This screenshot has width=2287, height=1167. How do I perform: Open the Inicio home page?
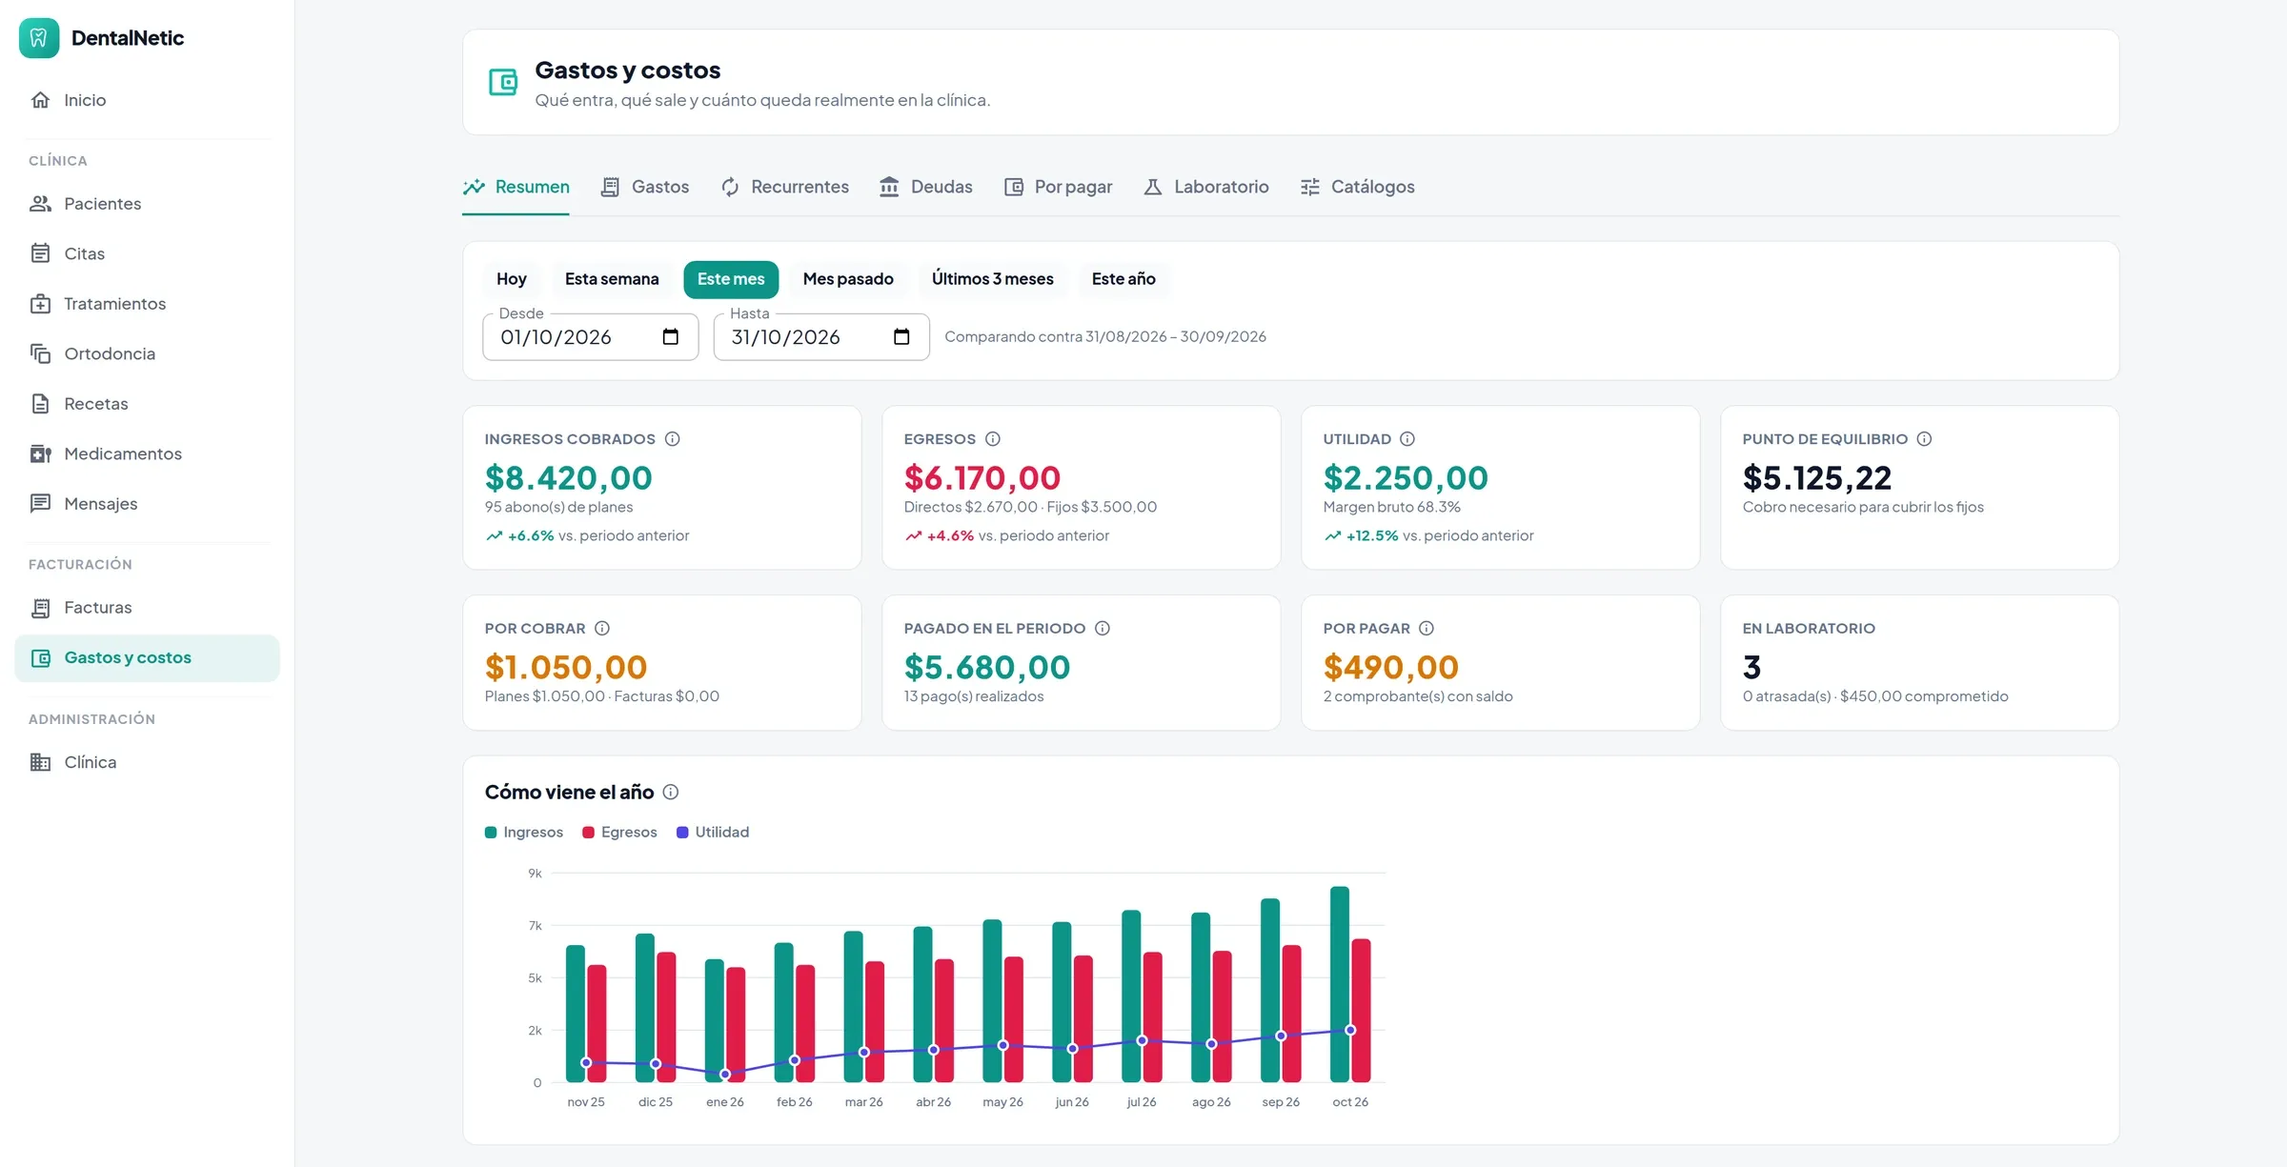148,100
